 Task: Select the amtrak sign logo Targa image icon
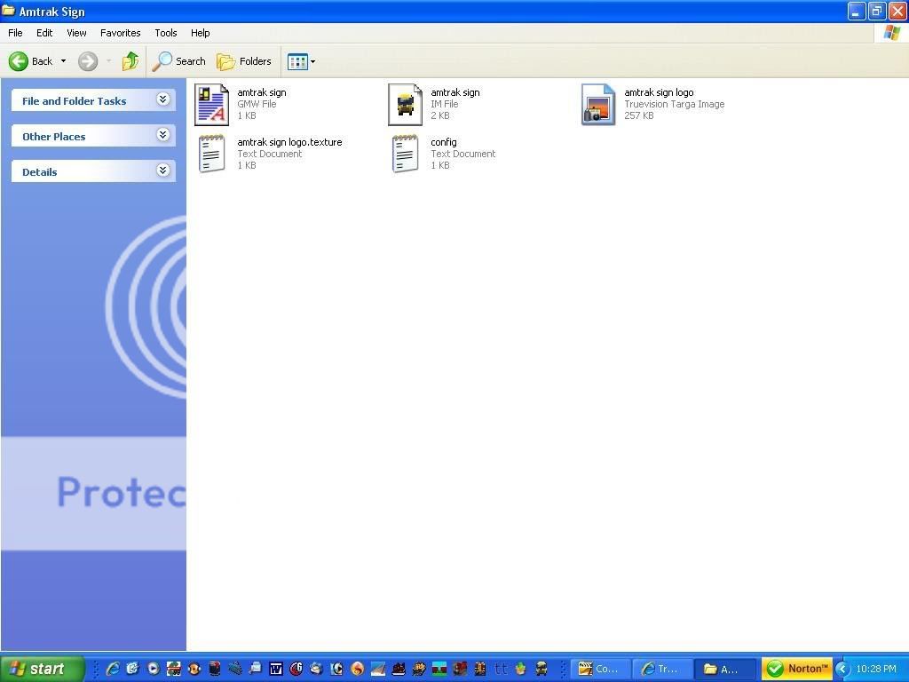point(598,105)
